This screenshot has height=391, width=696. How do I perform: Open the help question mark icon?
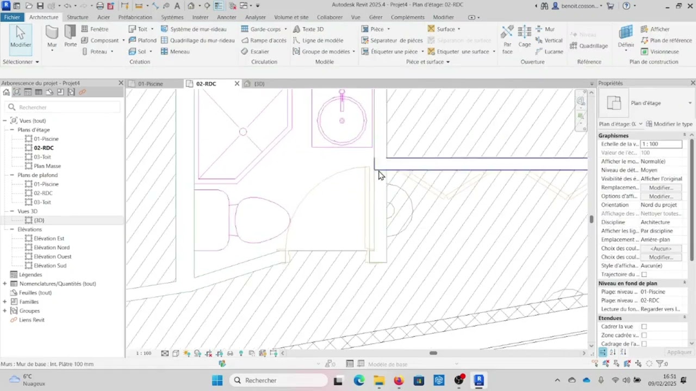(626, 6)
